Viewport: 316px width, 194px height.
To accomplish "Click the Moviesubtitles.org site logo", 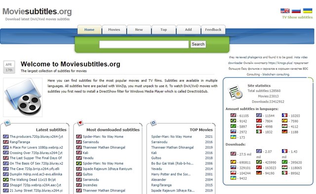I will [37, 11].
